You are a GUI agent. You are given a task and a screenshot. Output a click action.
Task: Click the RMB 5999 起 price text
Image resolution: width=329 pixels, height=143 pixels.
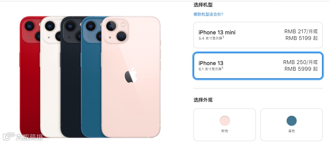[301, 69]
